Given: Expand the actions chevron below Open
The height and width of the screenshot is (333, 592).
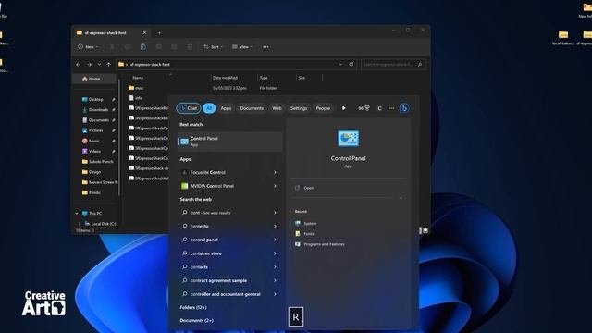Looking at the screenshot, I should (401, 198).
